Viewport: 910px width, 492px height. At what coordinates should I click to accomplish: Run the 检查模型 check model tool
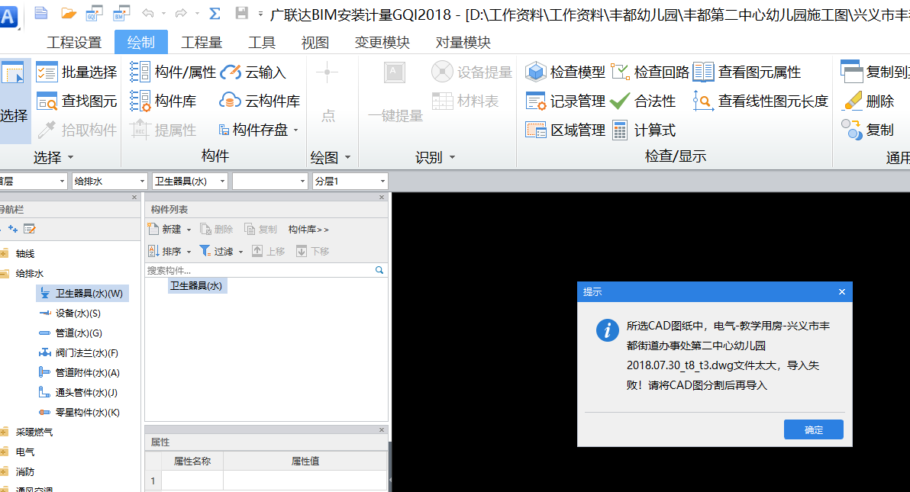tap(565, 72)
